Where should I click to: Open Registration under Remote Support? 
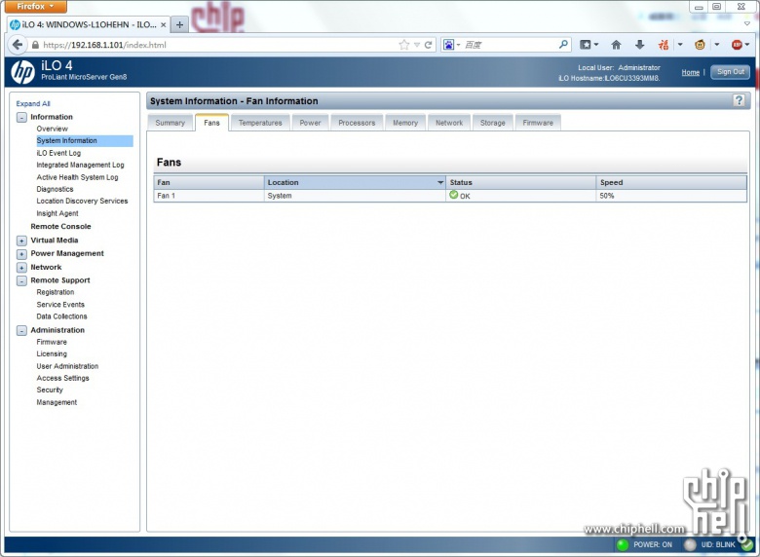56,292
